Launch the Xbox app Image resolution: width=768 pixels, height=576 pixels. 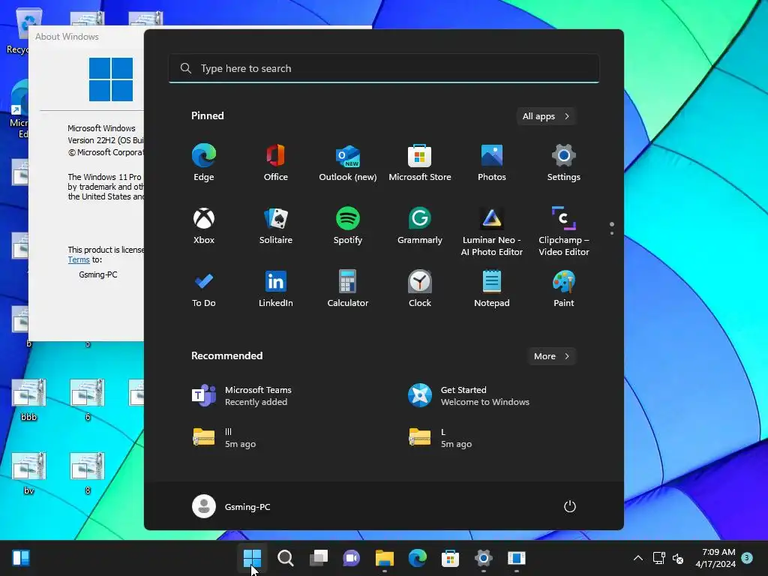pos(204,226)
